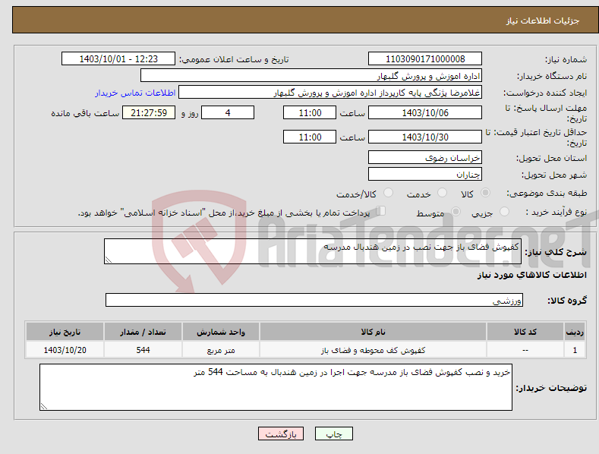The image size is (599, 454).
Task: Click the اطلاعات کالاهای مورد نیاز heading
Action: tap(531, 275)
